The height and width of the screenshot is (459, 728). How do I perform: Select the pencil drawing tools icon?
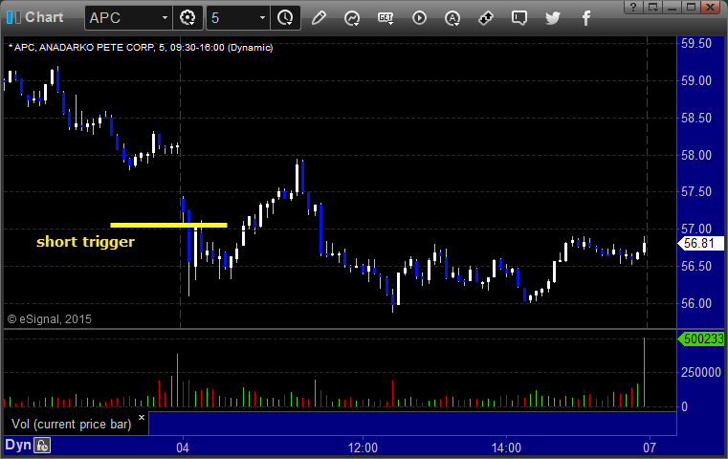pos(319,18)
